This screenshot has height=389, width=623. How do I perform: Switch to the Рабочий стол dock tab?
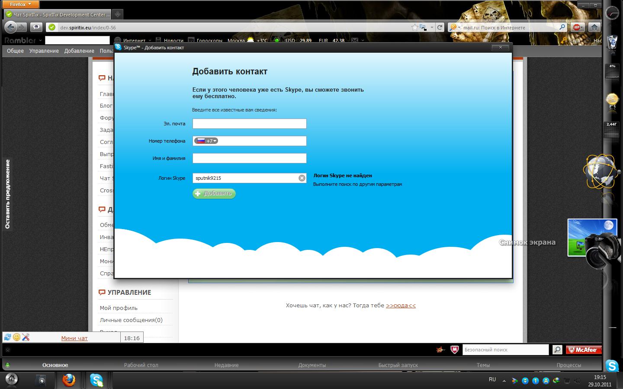[141, 365]
